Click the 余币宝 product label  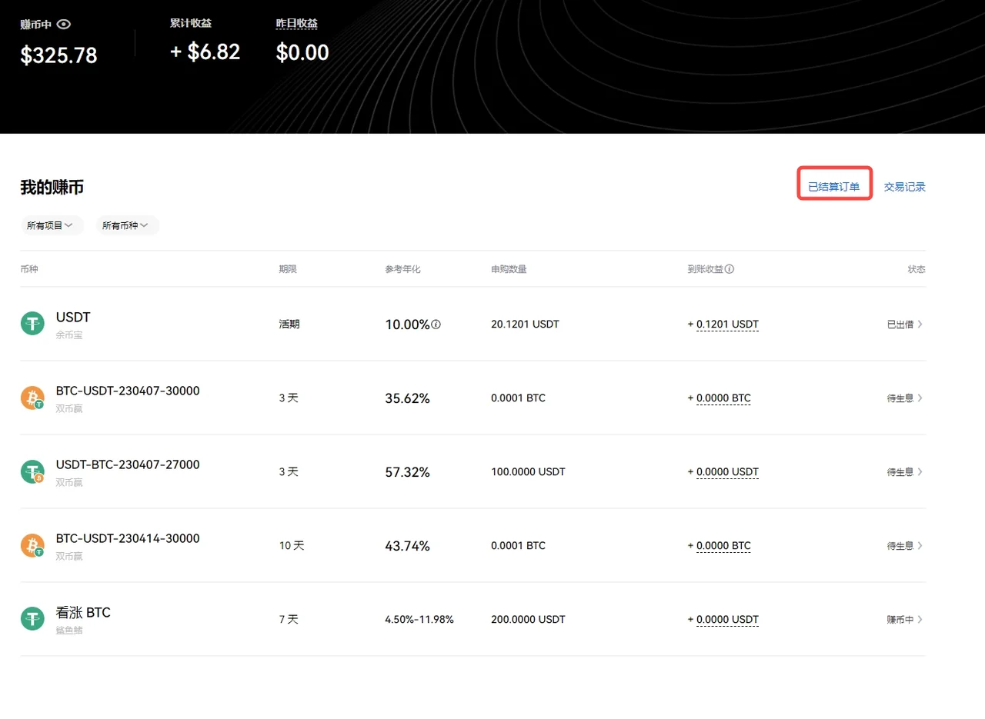[x=69, y=335]
